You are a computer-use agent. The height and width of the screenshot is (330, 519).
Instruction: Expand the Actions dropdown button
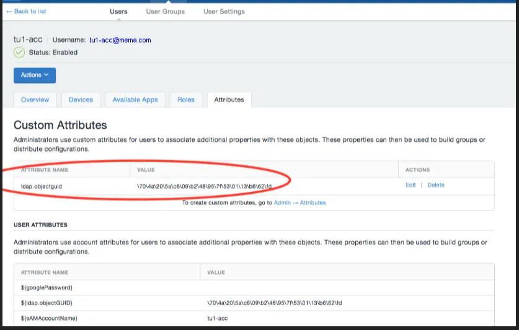[x=35, y=75]
